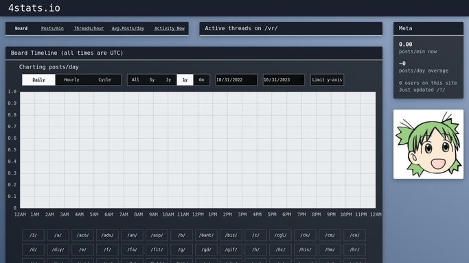
Task: Select the /3/ board button
Action: (33, 235)
